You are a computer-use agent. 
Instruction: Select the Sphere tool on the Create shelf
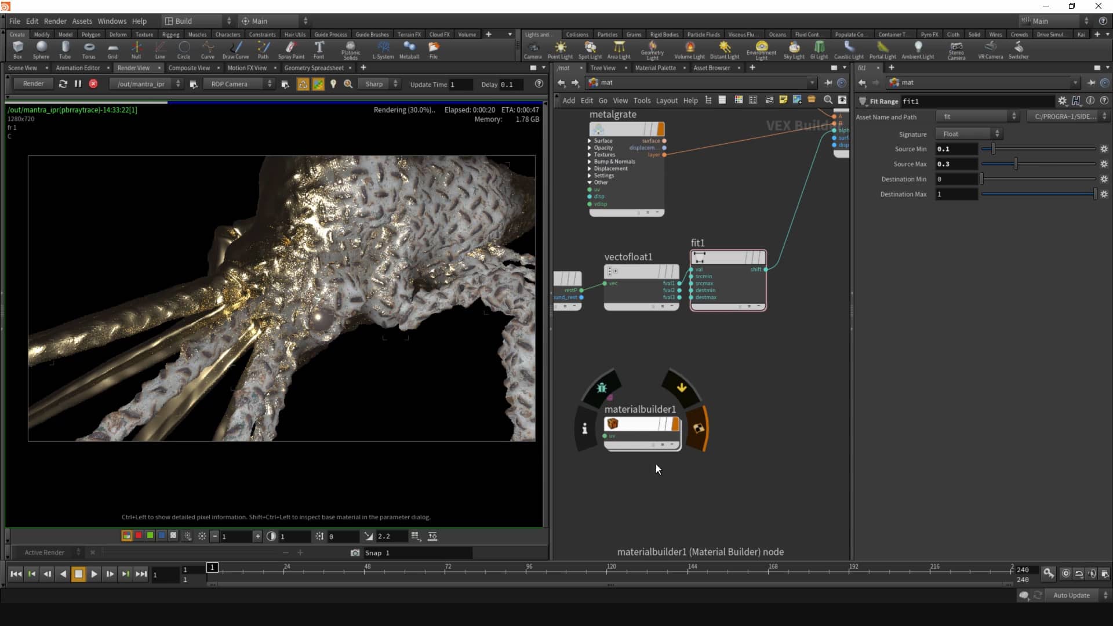41,49
